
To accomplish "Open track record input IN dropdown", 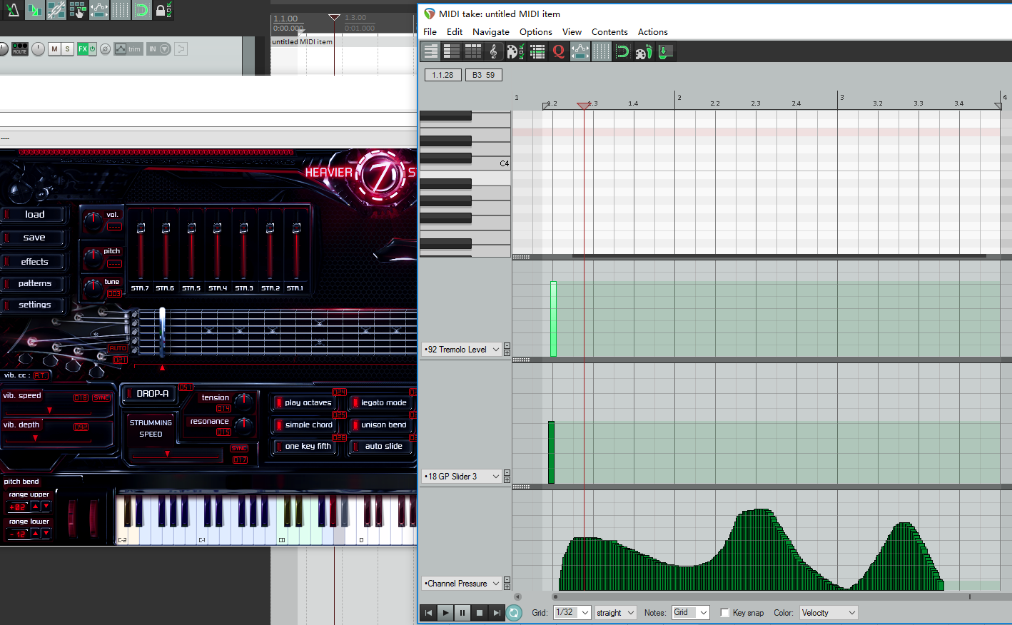I will [158, 49].
